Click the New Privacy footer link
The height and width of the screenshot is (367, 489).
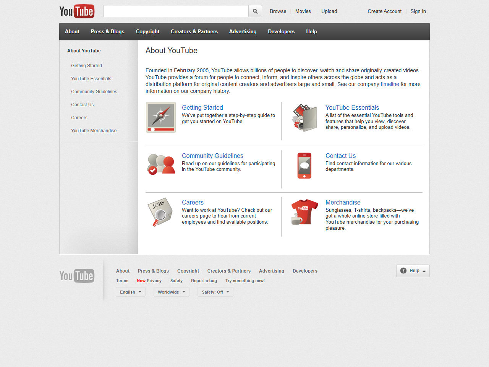click(149, 281)
